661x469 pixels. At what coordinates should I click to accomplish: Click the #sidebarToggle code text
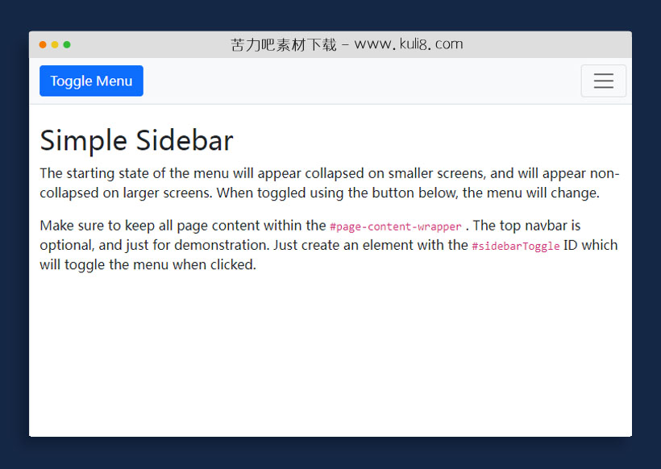[515, 246]
